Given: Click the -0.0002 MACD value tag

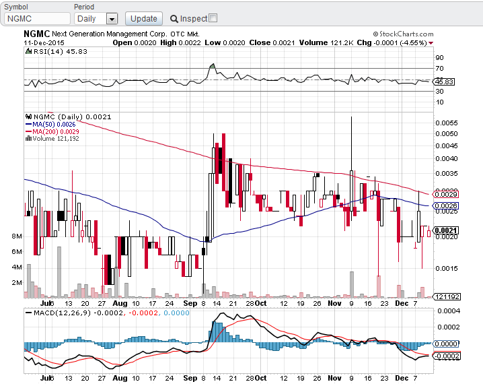Looking at the screenshot, I should point(447,356).
